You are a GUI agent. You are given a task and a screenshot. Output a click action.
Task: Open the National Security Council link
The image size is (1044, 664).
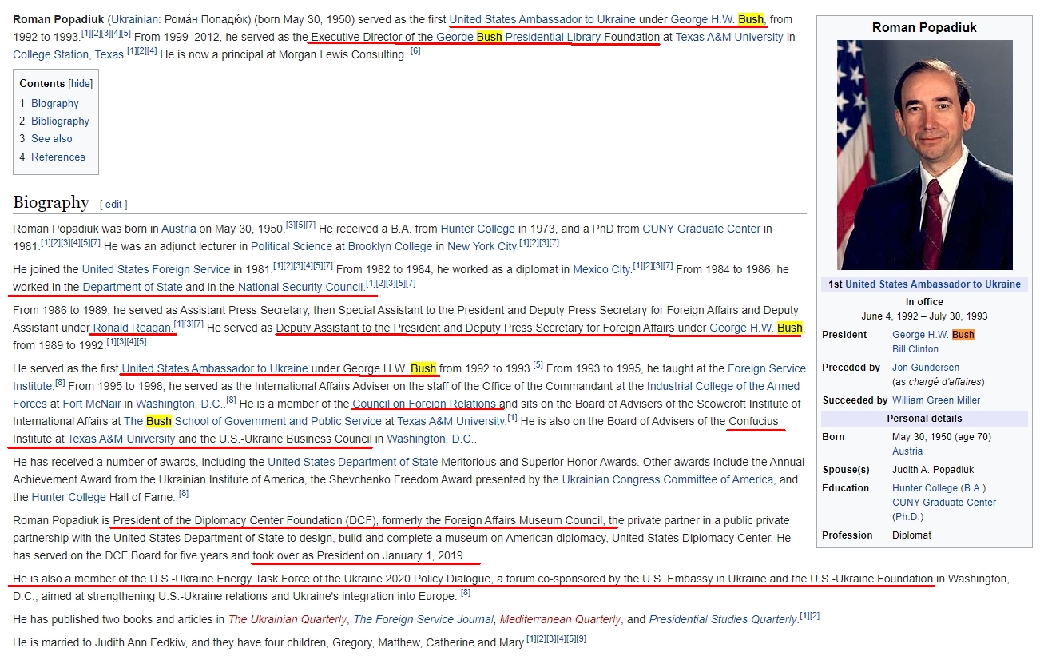pos(300,287)
